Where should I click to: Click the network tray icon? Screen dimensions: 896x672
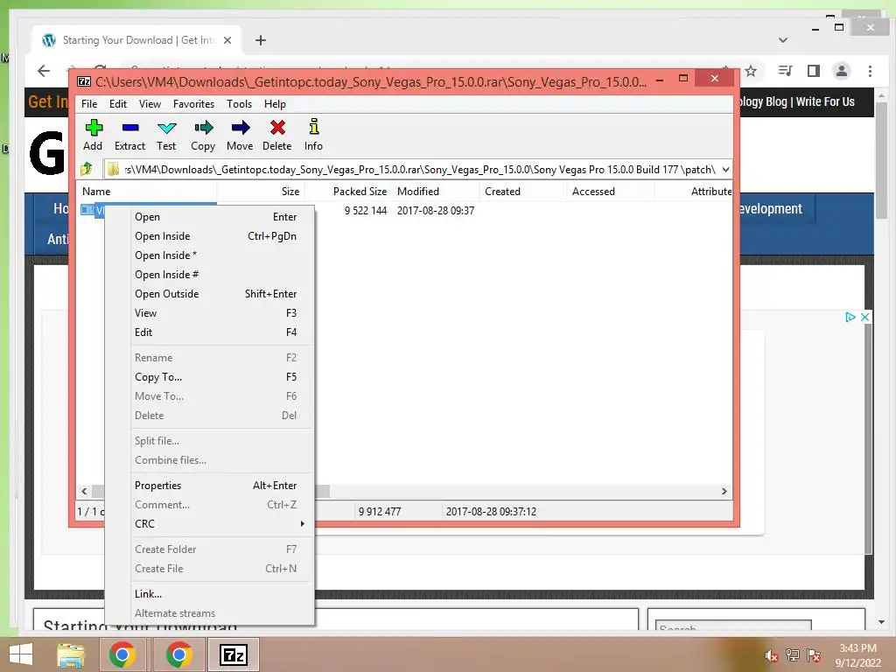pyautogui.click(x=793, y=655)
